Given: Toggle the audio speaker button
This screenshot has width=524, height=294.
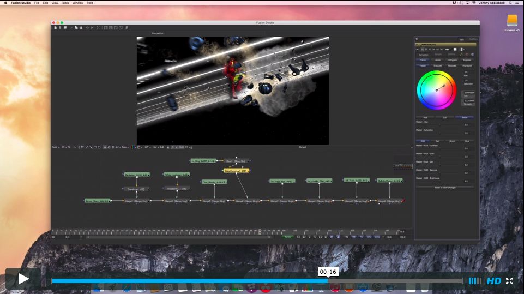Looking at the screenshot, I should pos(338,237).
